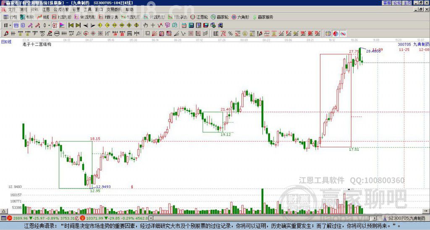The image size is (430, 230).
Task: Select the zigzag wave line tool
Action: pos(184,34)
